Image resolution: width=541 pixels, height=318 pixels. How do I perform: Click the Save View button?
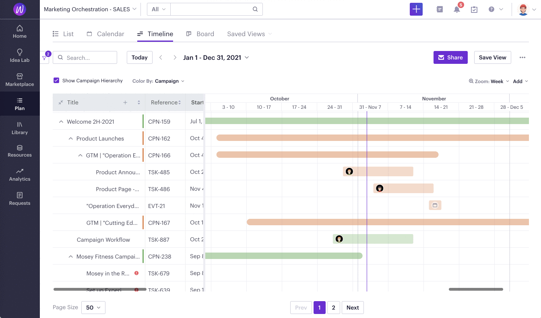click(493, 57)
